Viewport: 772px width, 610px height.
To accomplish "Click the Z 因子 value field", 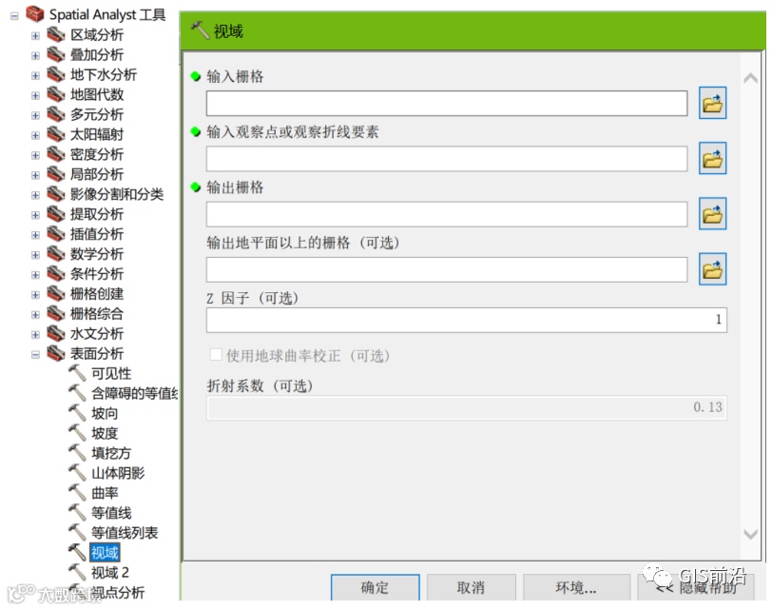I will pos(466,320).
